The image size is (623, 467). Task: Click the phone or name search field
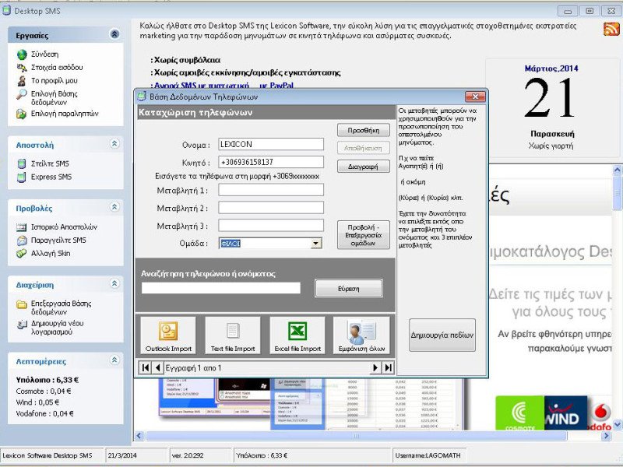coord(221,288)
